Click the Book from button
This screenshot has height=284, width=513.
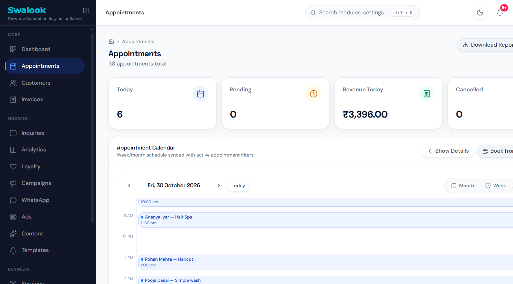tap(495, 151)
